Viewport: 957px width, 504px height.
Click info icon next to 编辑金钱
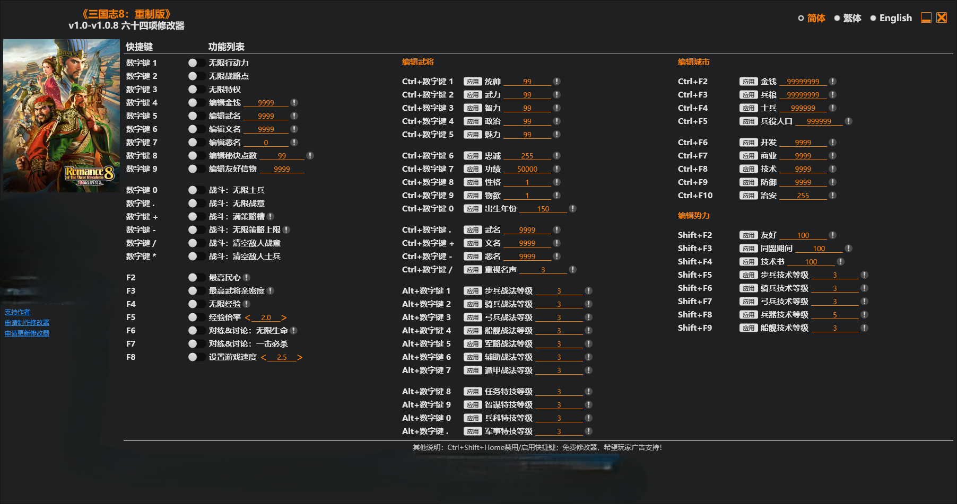click(x=294, y=103)
